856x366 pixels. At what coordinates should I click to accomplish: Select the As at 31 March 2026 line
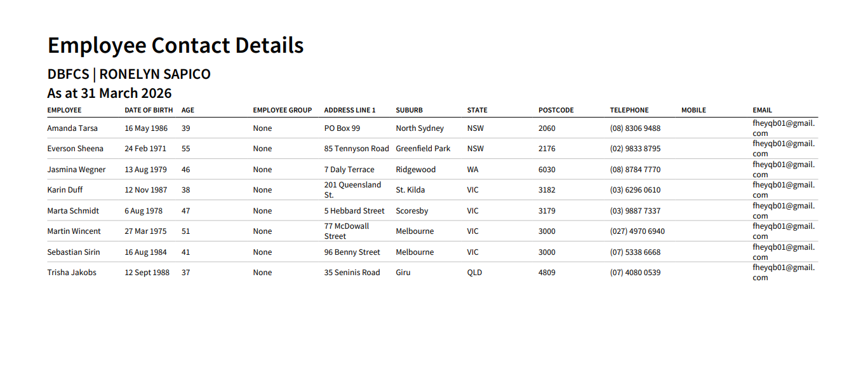109,93
